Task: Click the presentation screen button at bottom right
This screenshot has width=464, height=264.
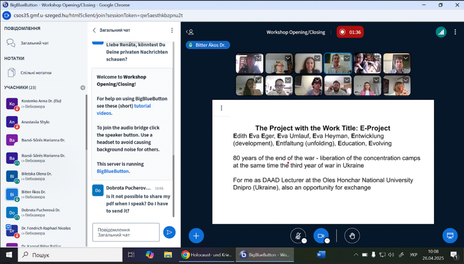Action: point(449,236)
